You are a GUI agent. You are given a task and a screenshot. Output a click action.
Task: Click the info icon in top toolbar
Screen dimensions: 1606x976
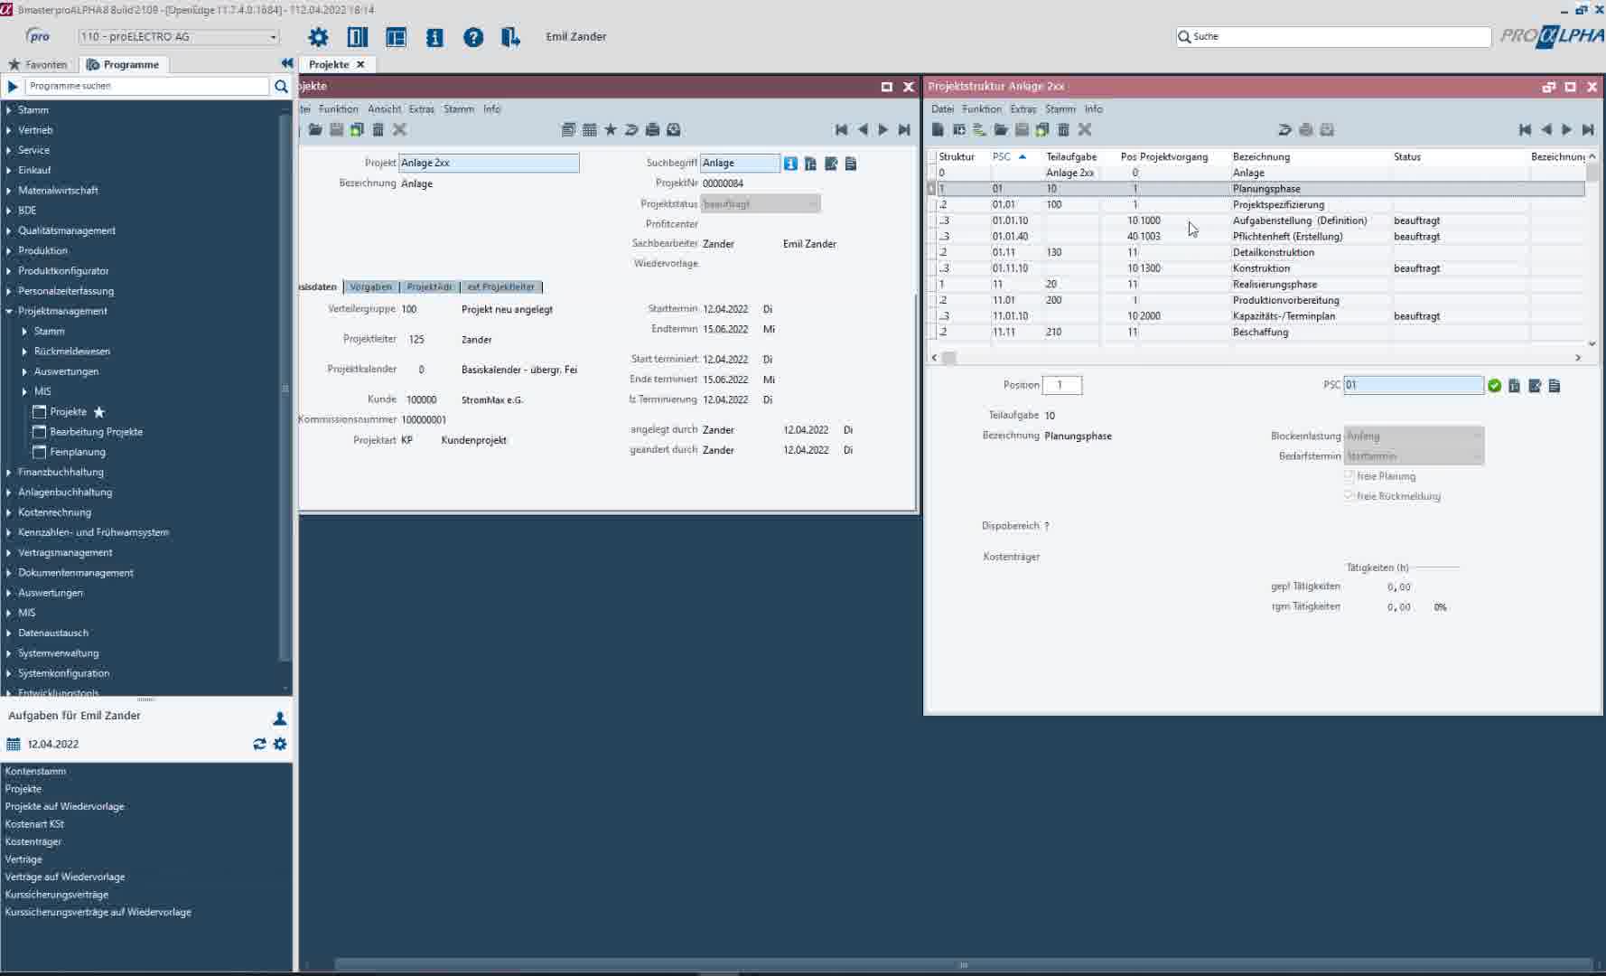pos(434,37)
